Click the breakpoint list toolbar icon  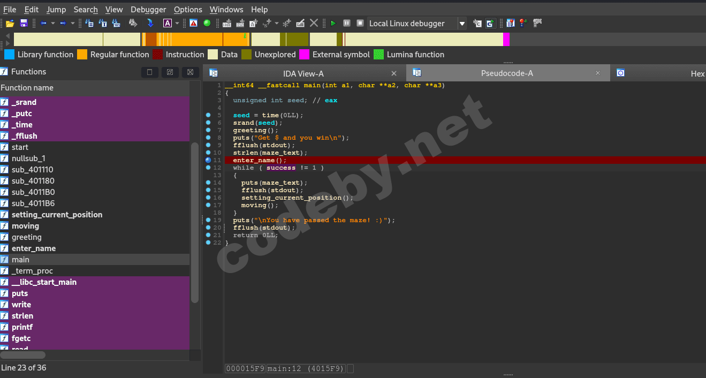pyautogui.click(x=510, y=23)
